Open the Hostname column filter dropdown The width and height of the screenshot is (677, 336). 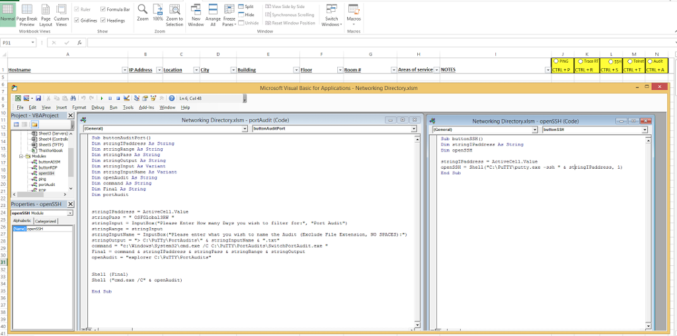pos(125,69)
